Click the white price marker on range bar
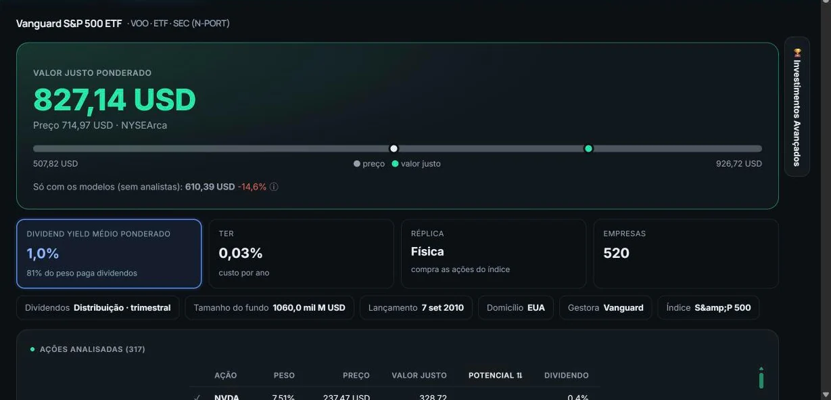Viewport: 831px width, 400px height. point(394,148)
